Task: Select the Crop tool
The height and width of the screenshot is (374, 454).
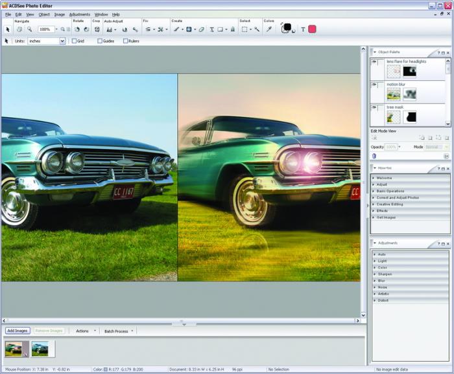Action: click(97, 30)
